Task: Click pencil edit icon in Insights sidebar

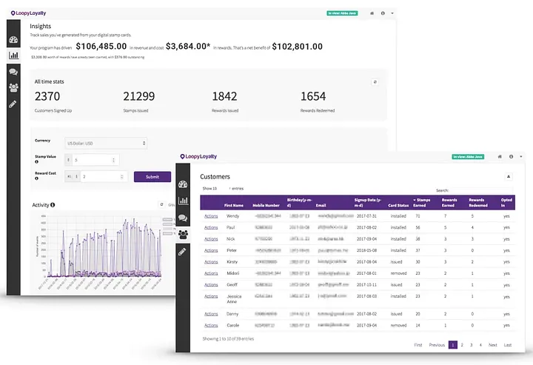Action: click(x=13, y=104)
